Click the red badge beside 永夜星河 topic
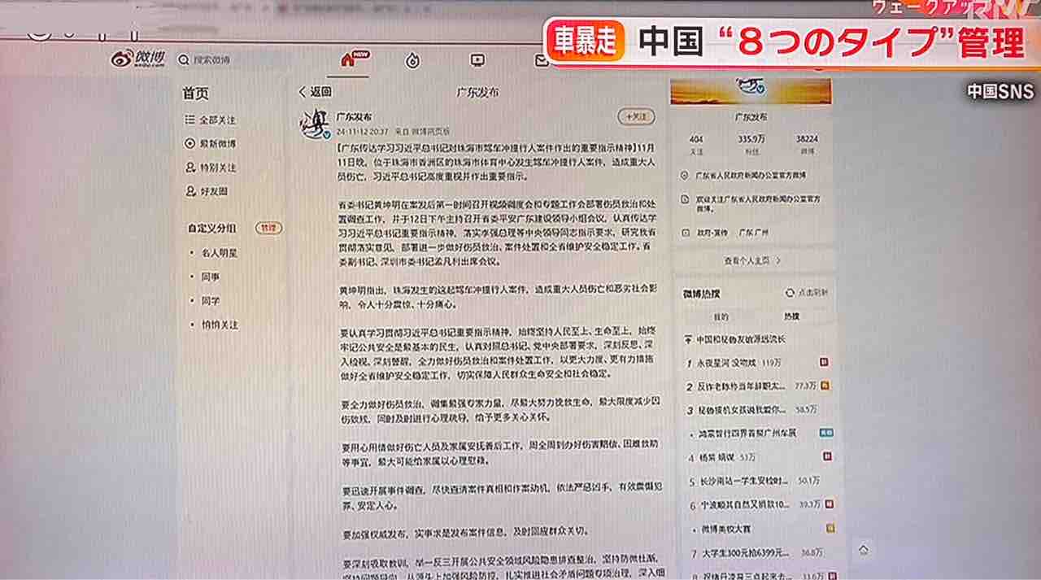The image size is (1041, 580). pos(824,362)
